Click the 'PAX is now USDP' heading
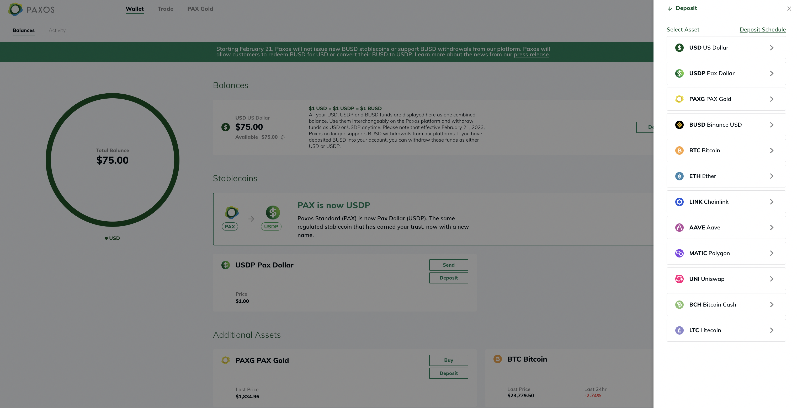Screen dimensions: 797x408 333,205
